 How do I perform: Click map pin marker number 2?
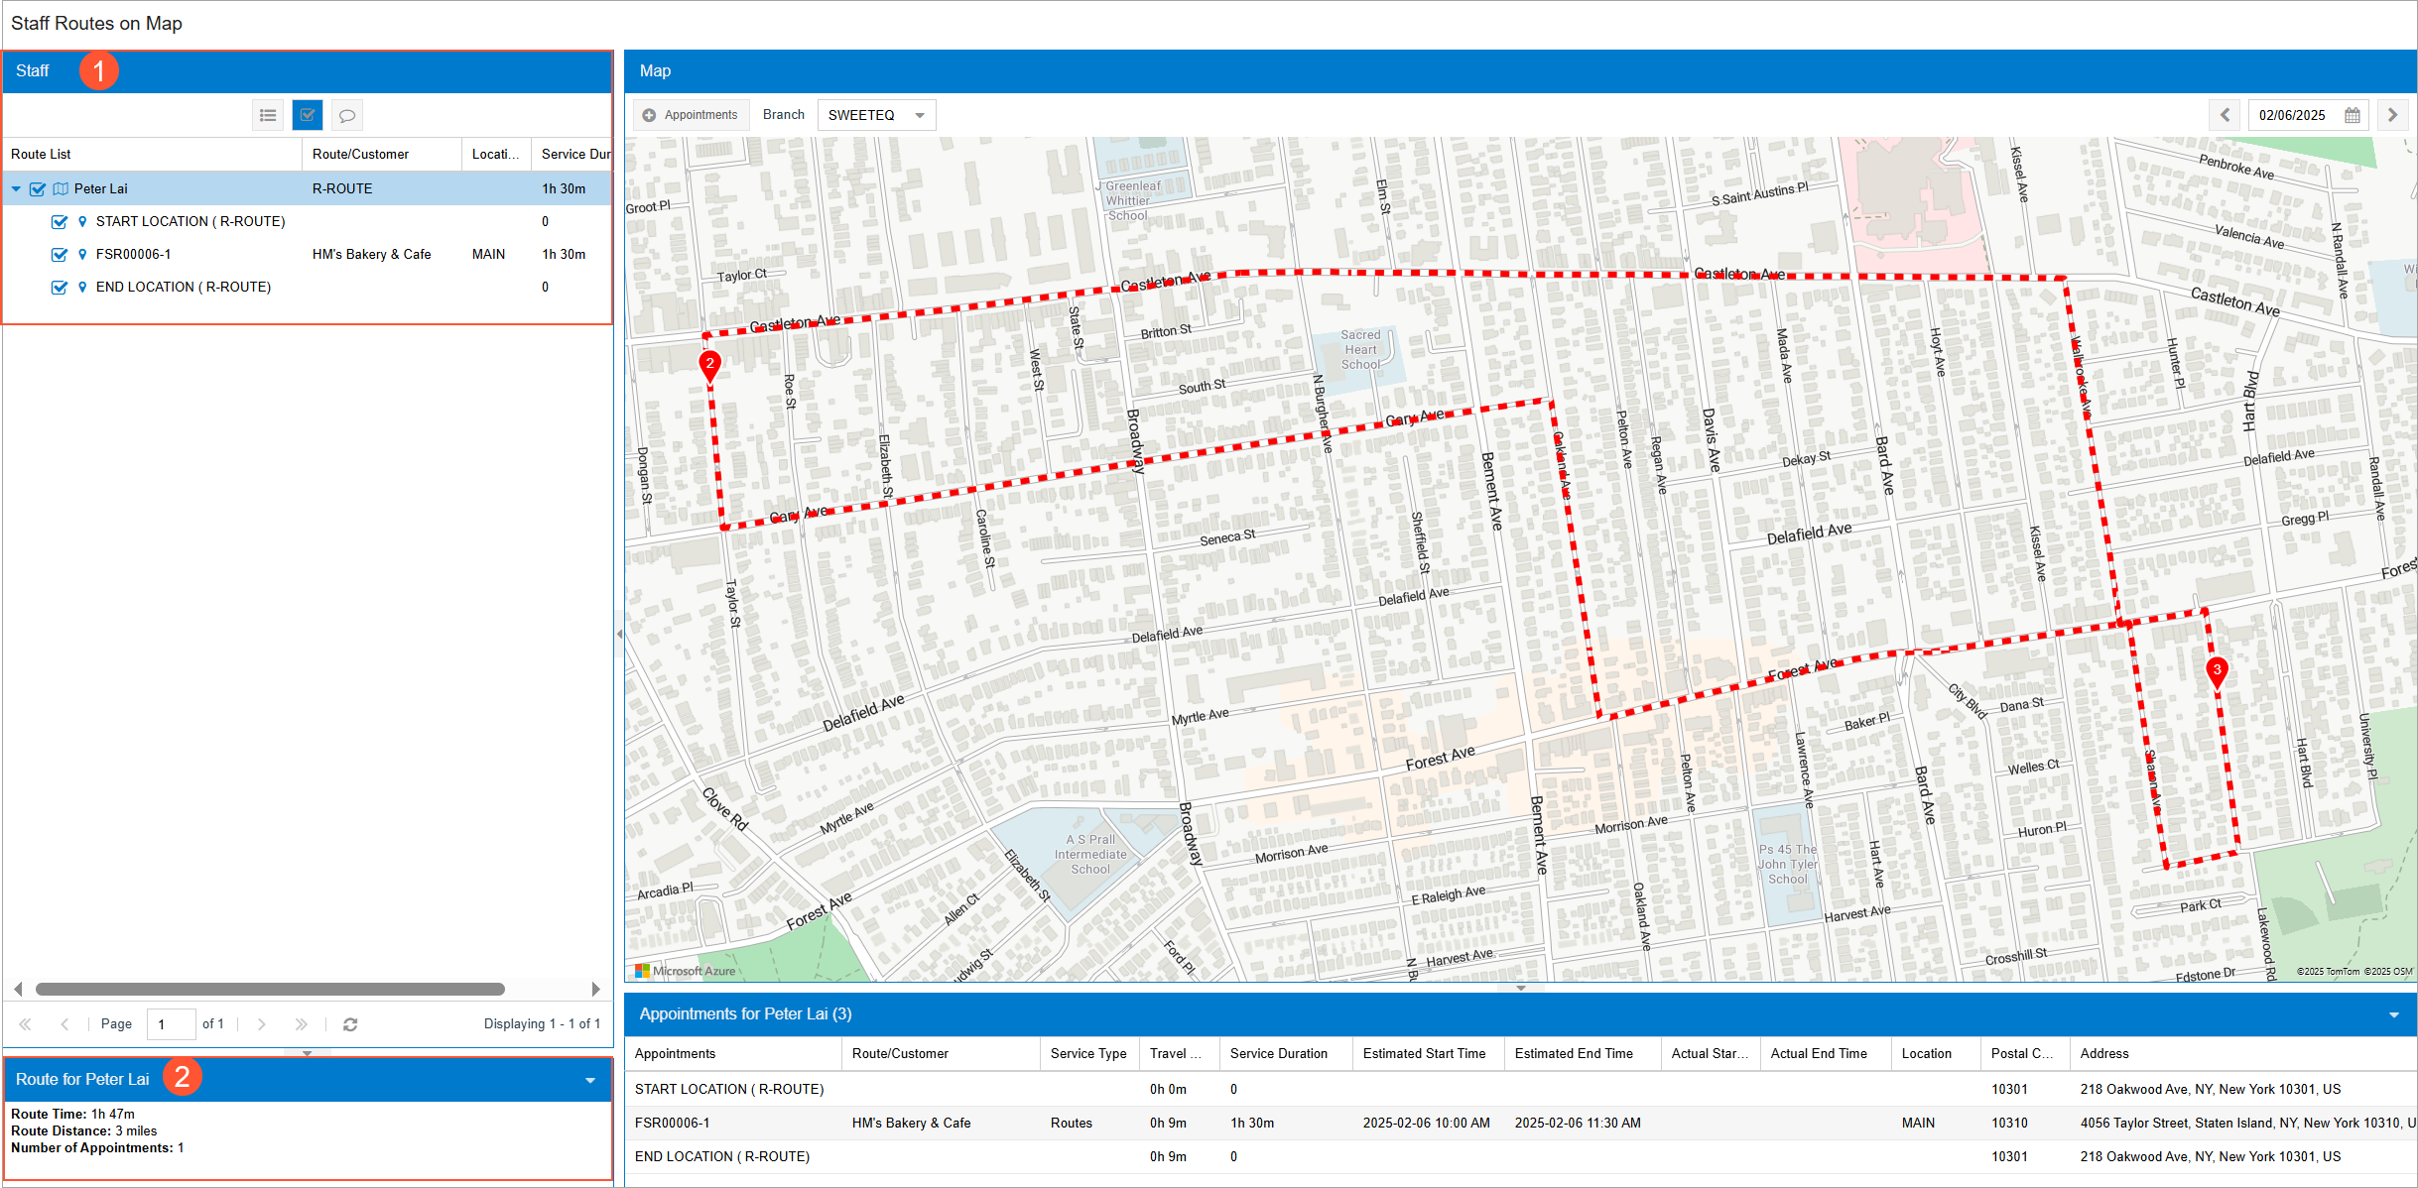(x=709, y=365)
